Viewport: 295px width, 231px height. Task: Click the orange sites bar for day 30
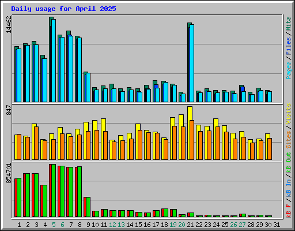click(270, 149)
